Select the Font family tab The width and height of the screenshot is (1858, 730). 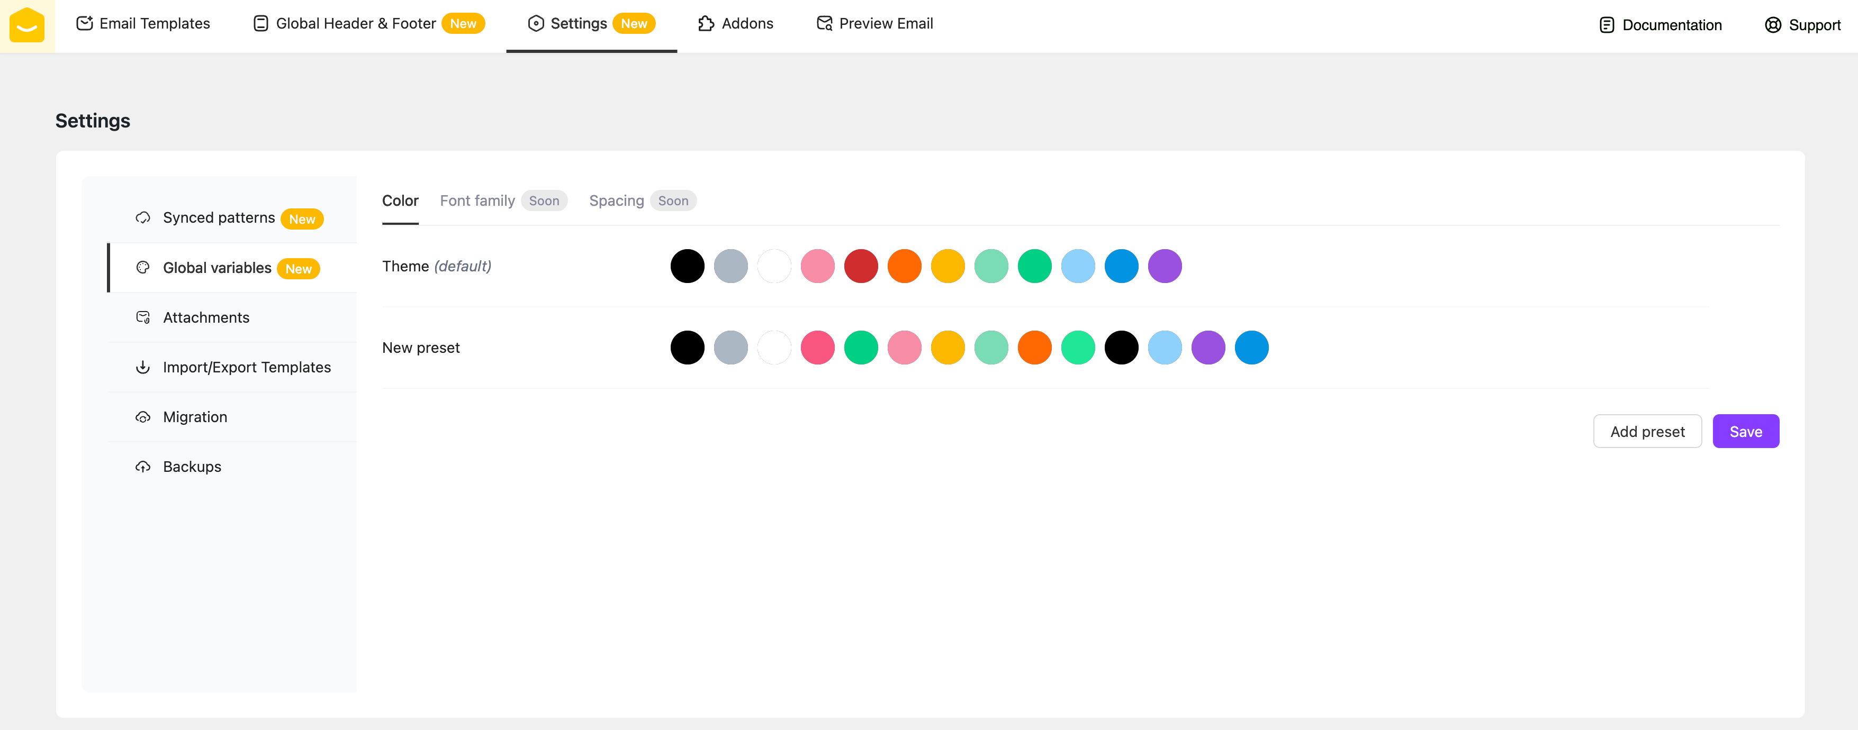point(477,201)
